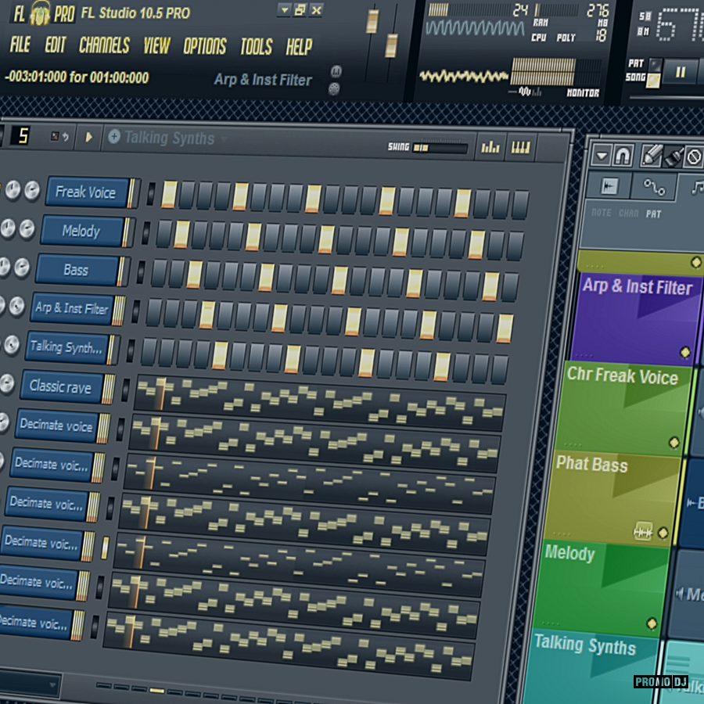Select the NOTE tab in playlist
This screenshot has width=704, height=704.
[x=602, y=212]
